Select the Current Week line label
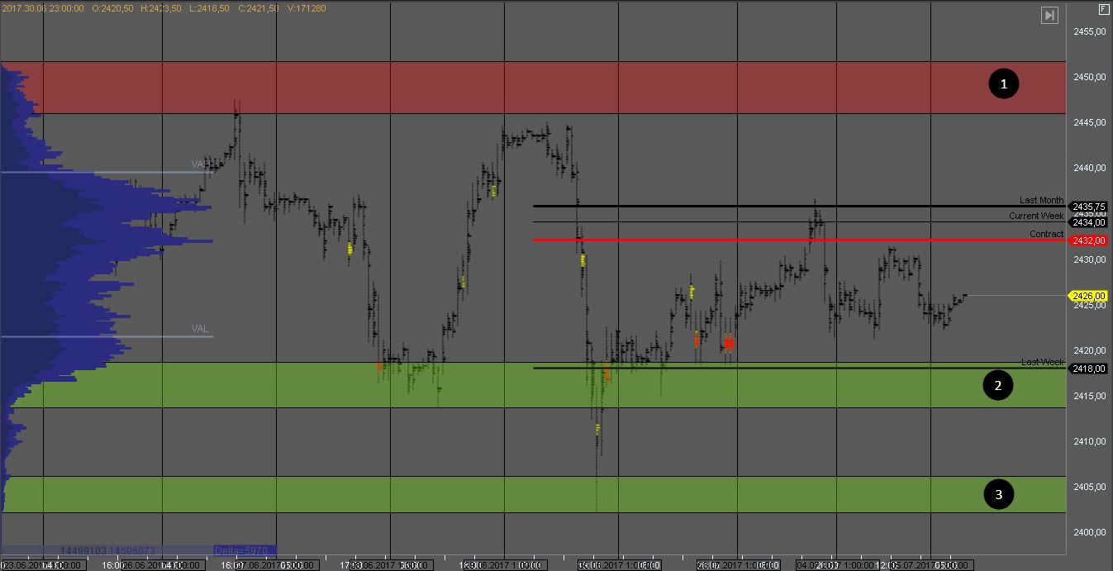 1036,216
